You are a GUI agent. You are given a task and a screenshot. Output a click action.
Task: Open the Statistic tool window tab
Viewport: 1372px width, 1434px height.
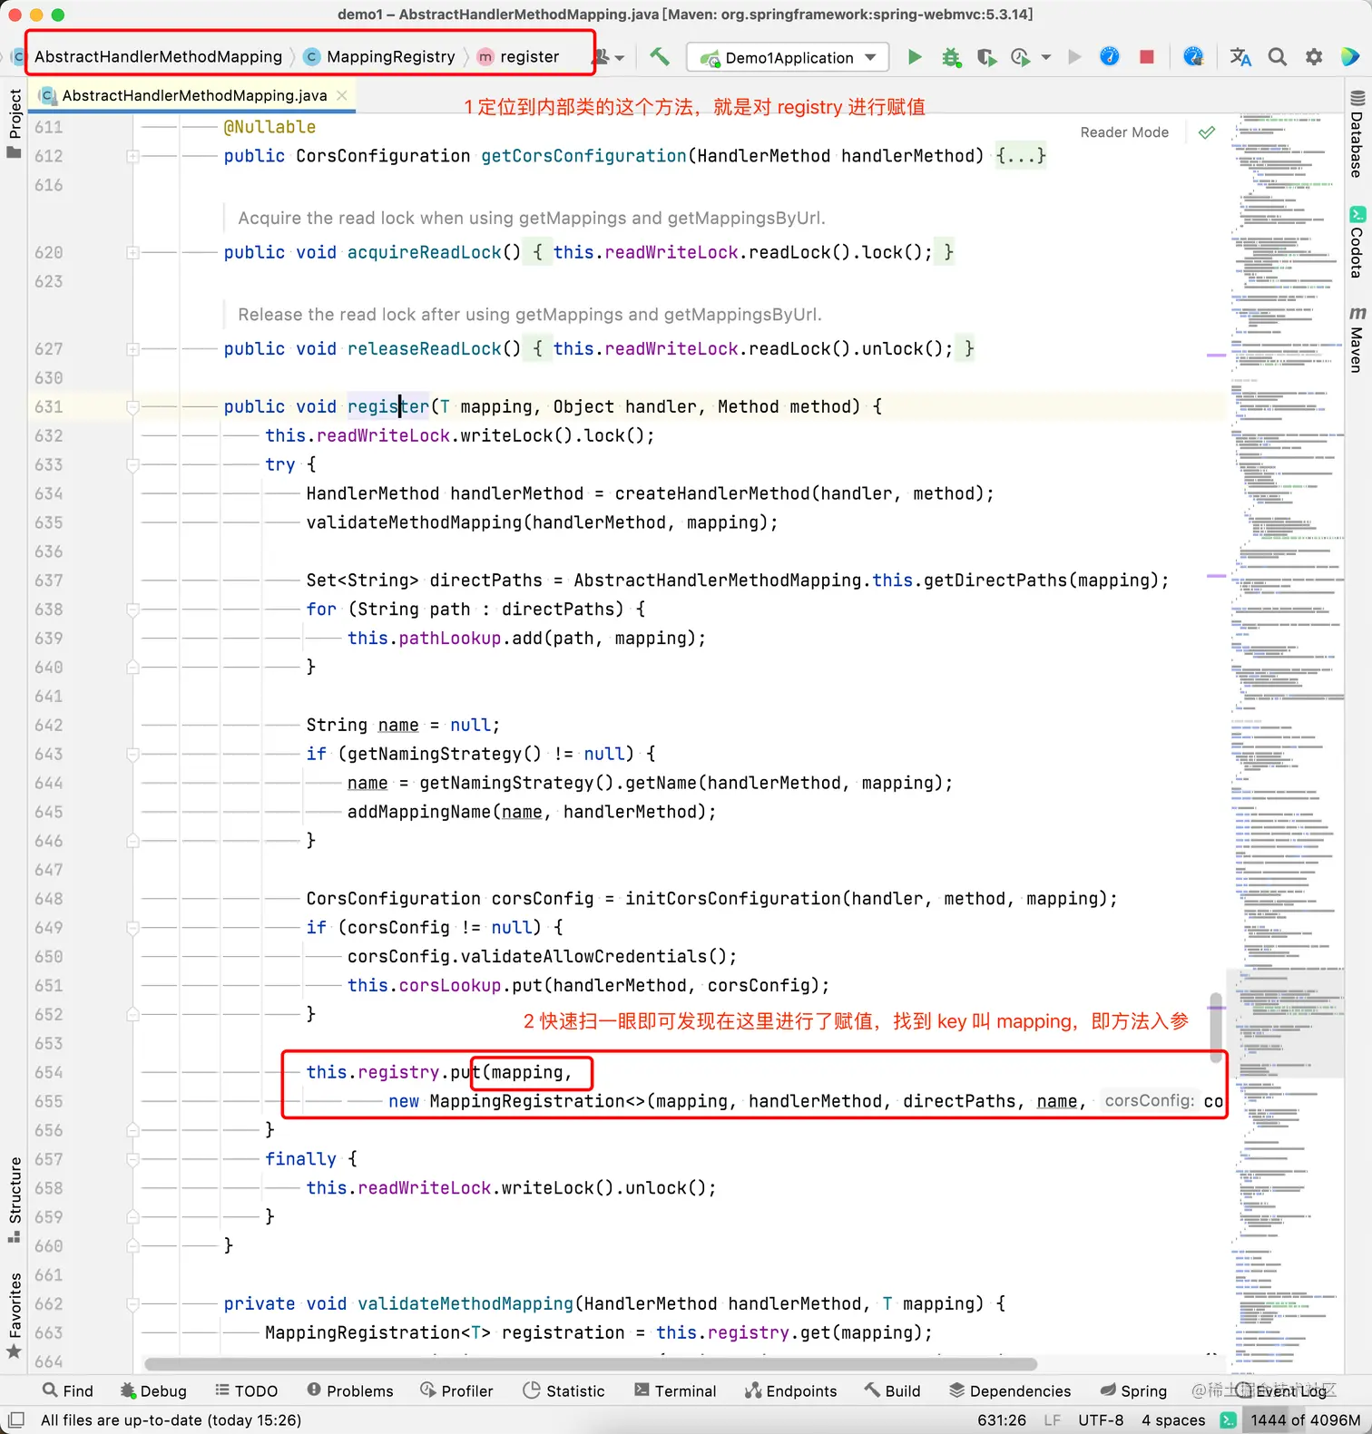pos(563,1390)
